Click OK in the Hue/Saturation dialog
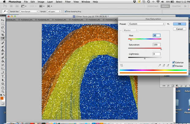 coord(179,24)
